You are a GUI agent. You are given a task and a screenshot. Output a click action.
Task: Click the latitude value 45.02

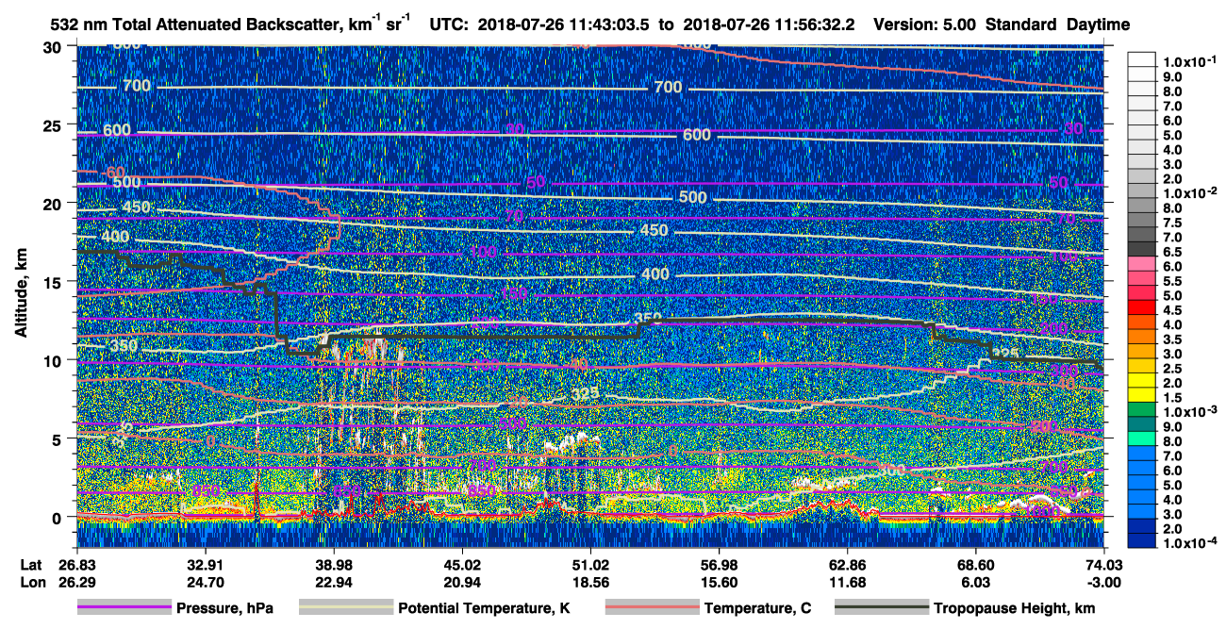coord(462,564)
